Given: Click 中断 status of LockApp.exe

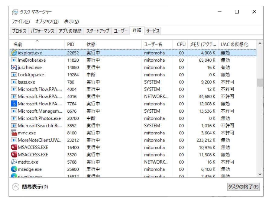Looking at the screenshot, I should pos(91,75).
